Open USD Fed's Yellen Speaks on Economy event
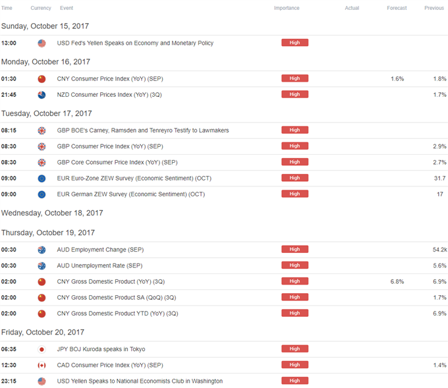Viewport: 448px width, 388px height. [x=135, y=43]
